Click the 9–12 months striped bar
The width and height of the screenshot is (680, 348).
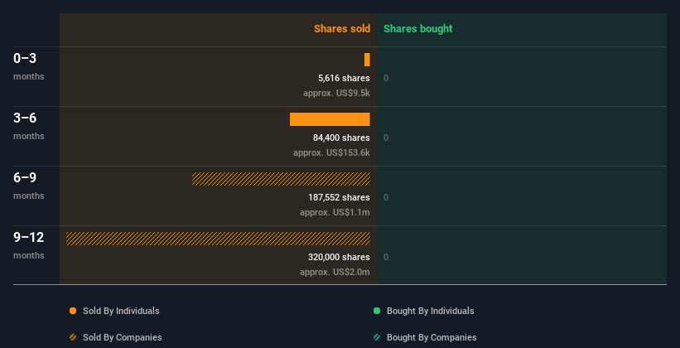click(218, 239)
